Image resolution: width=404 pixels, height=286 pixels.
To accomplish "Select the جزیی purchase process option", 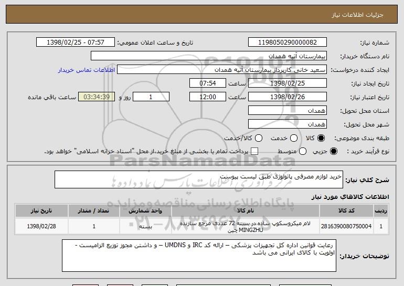I will 333,151.
